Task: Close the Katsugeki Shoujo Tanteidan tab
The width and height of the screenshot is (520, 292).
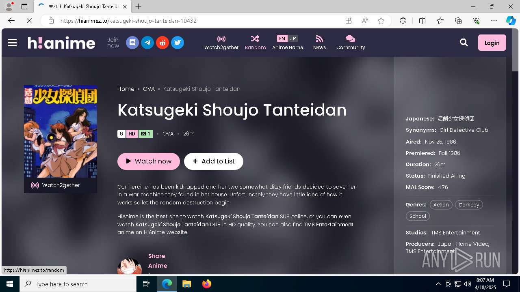Action: (x=125, y=6)
